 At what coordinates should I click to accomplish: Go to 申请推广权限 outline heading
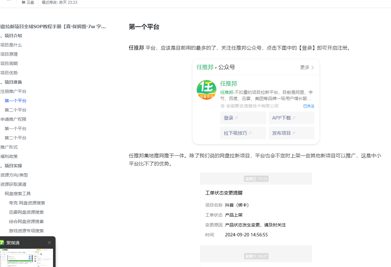[x=13, y=119]
